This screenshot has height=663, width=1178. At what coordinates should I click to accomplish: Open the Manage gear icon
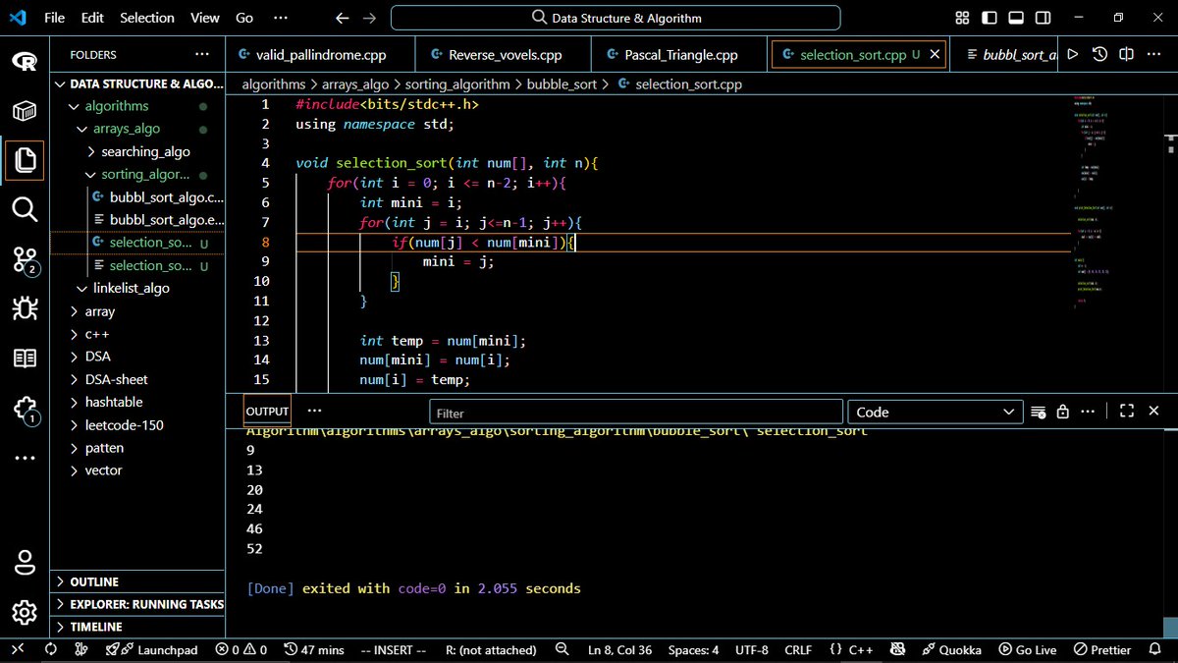[x=25, y=613]
